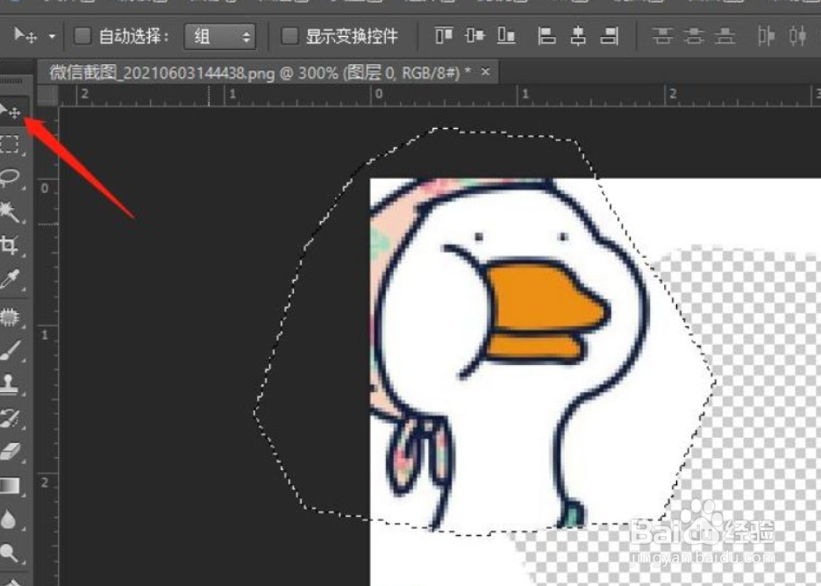Distribute horizontal centers

coord(797,36)
